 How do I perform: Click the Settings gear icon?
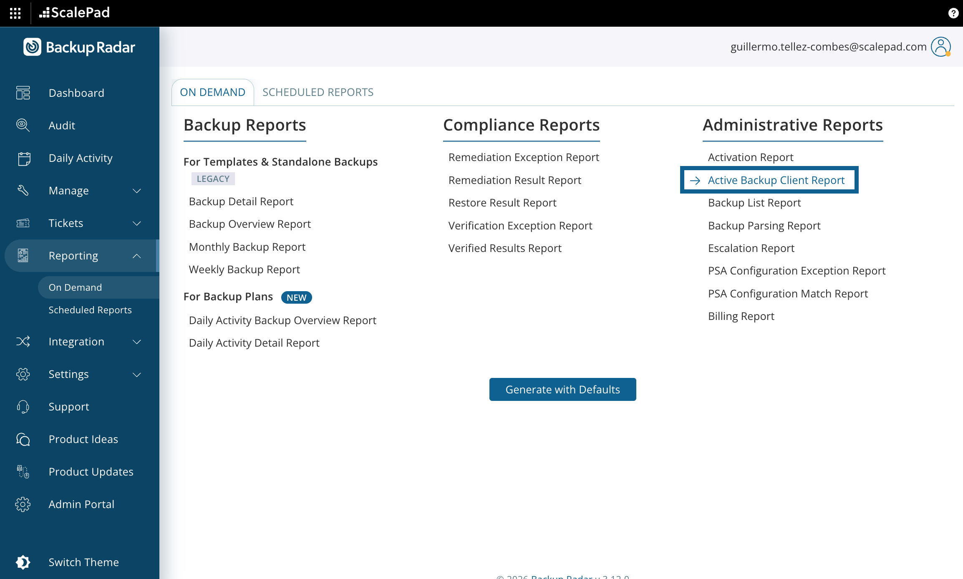coord(23,374)
